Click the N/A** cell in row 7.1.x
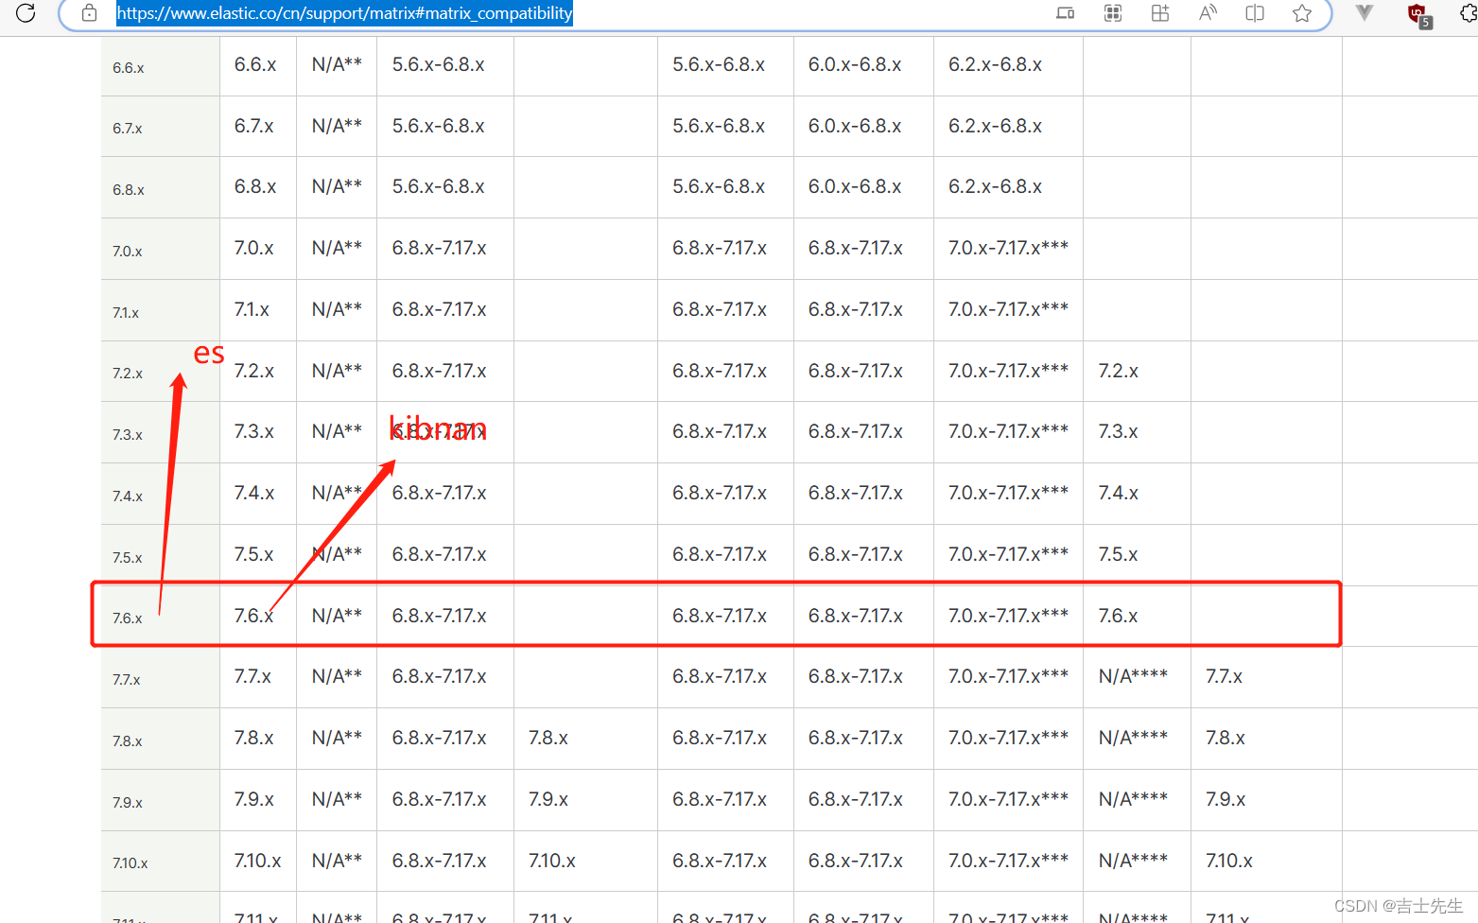This screenshot has height=923, width=1478. tap(337, 309)
